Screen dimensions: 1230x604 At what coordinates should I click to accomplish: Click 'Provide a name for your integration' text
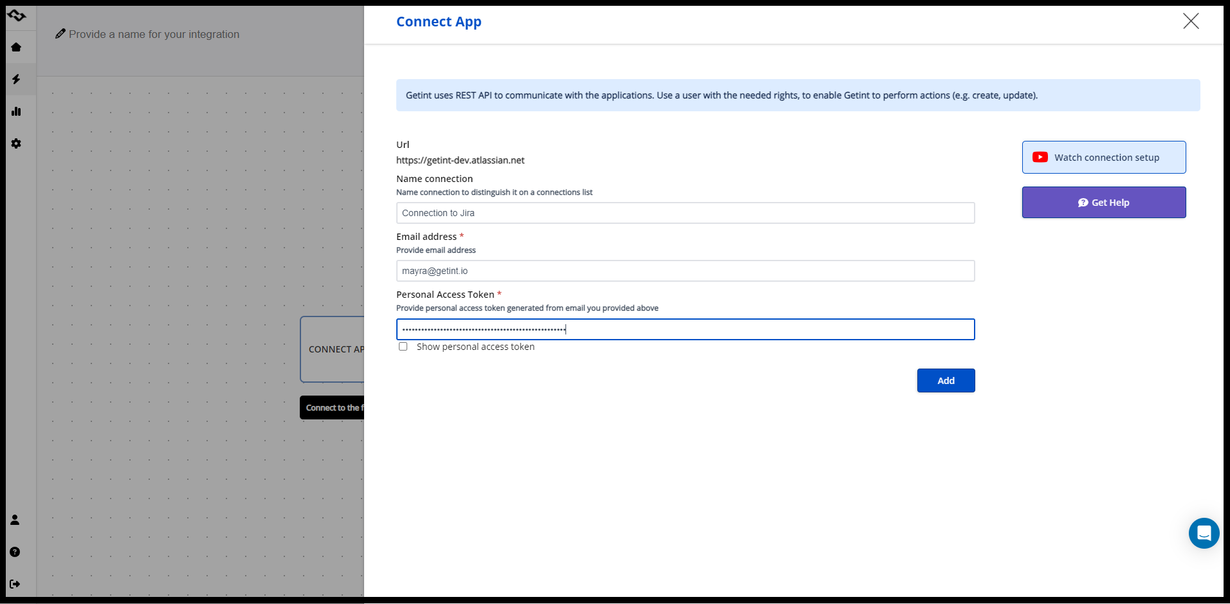click(154, 34)
